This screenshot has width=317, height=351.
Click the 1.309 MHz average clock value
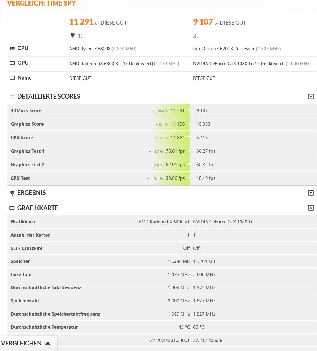click(179, 287)
